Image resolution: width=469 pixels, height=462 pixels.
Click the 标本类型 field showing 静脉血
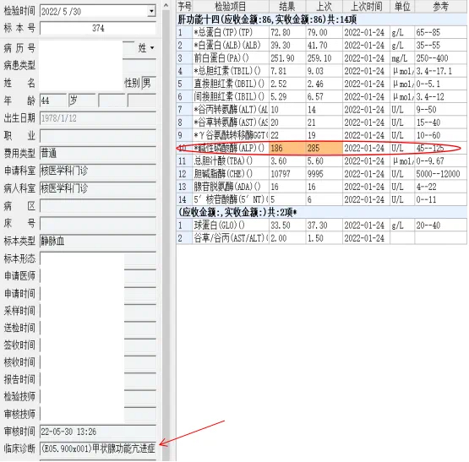point(98,241)
